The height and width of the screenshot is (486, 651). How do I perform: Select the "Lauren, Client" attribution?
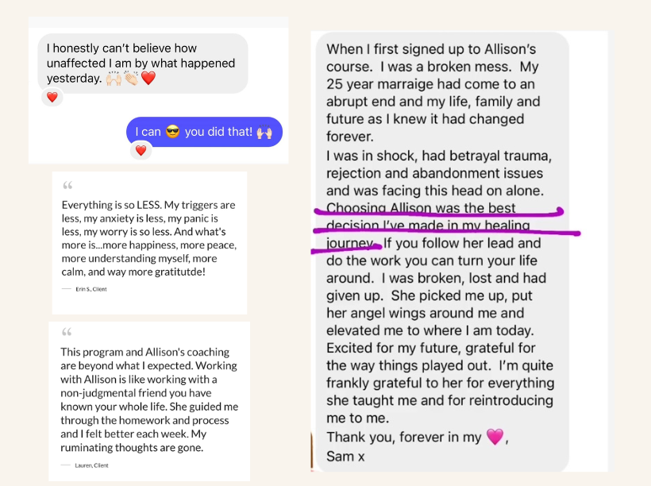(91, 464)
